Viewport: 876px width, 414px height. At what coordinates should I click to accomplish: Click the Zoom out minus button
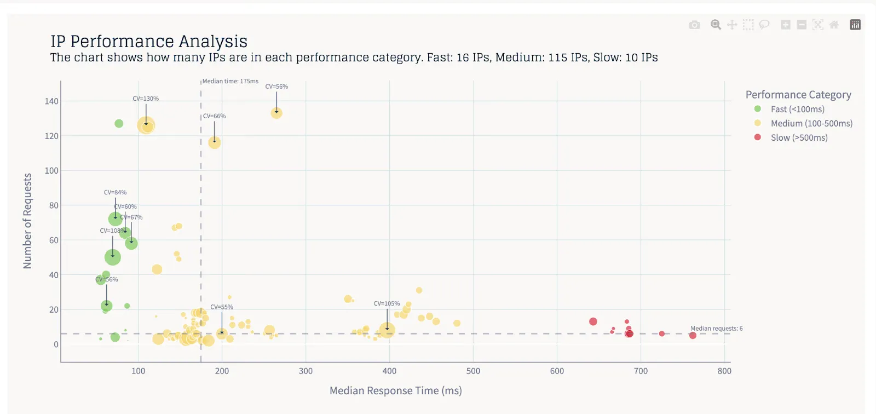802,25
